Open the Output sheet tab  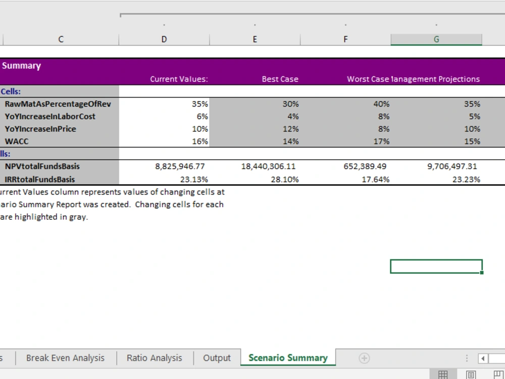217,358
